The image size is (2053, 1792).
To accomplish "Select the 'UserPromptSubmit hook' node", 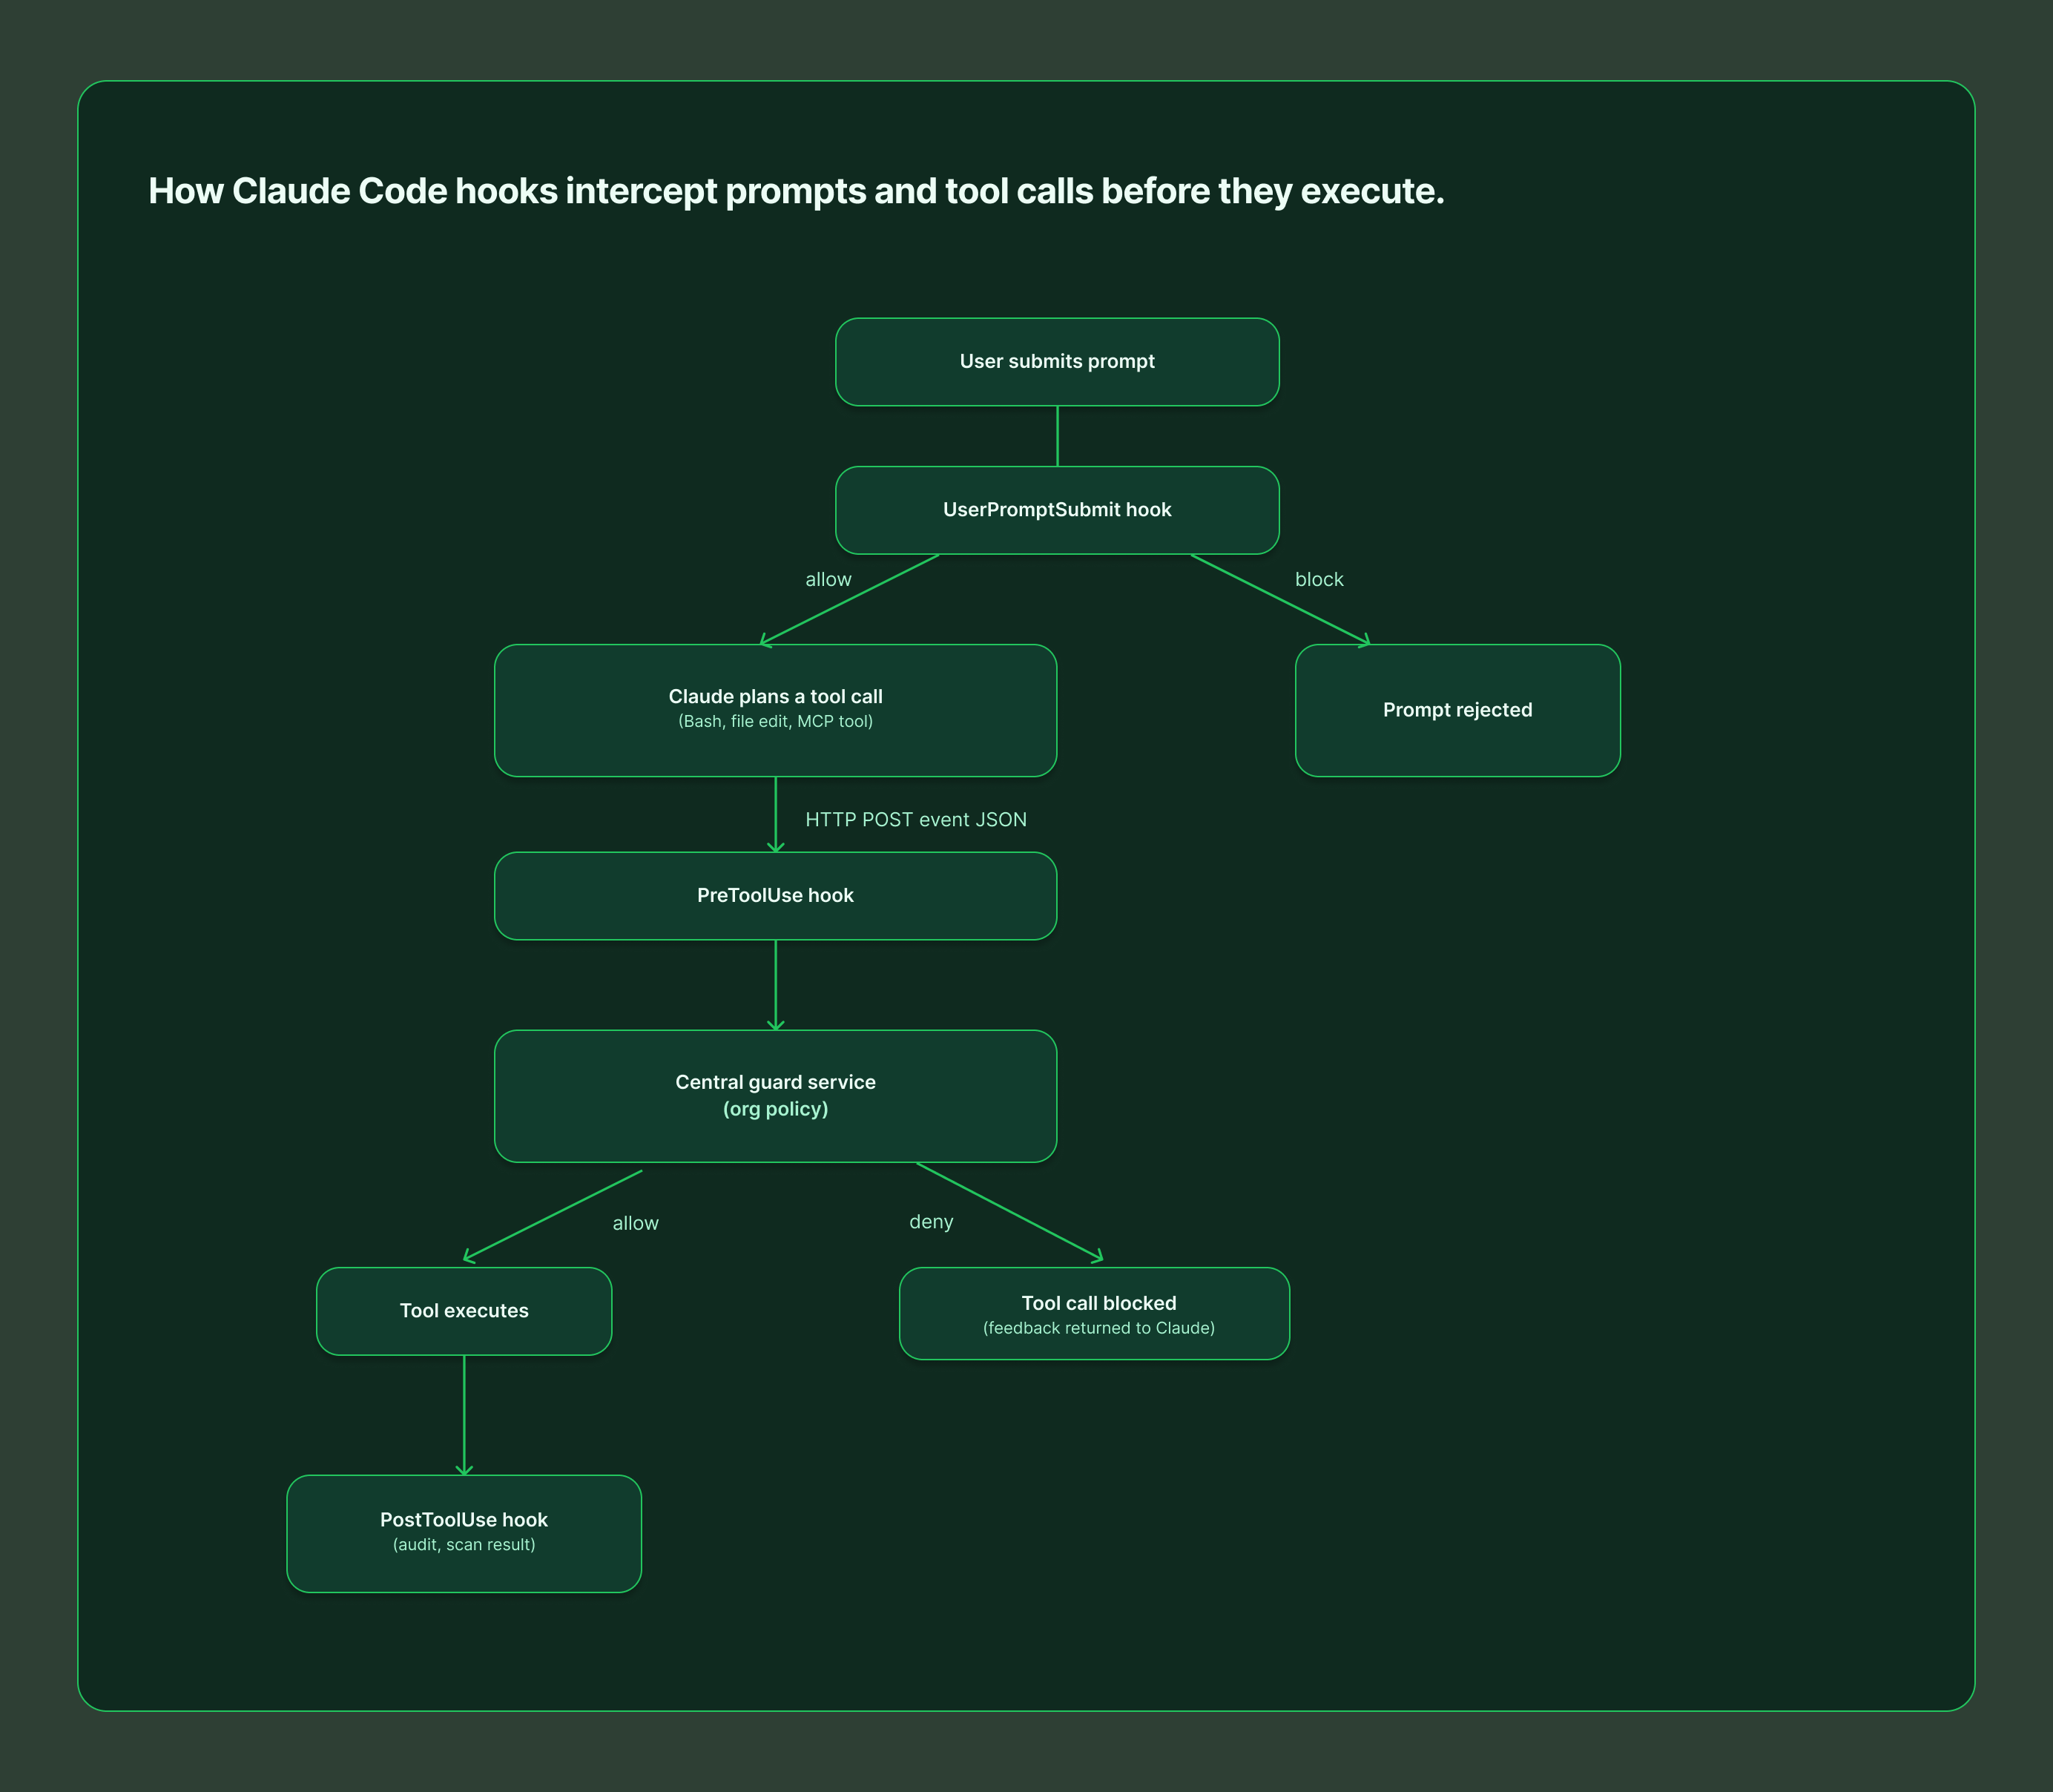I will (1057, 510).
